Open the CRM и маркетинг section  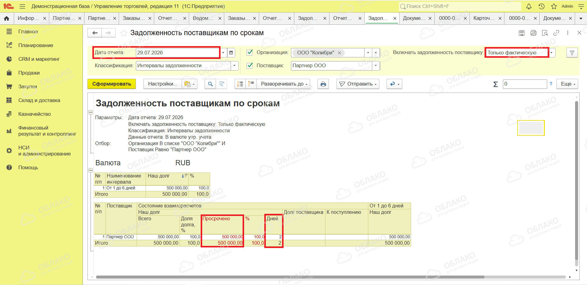tap(39, 59)
